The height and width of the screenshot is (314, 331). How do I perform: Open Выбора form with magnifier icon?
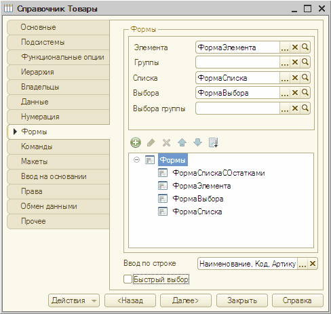tap(305, 93)
